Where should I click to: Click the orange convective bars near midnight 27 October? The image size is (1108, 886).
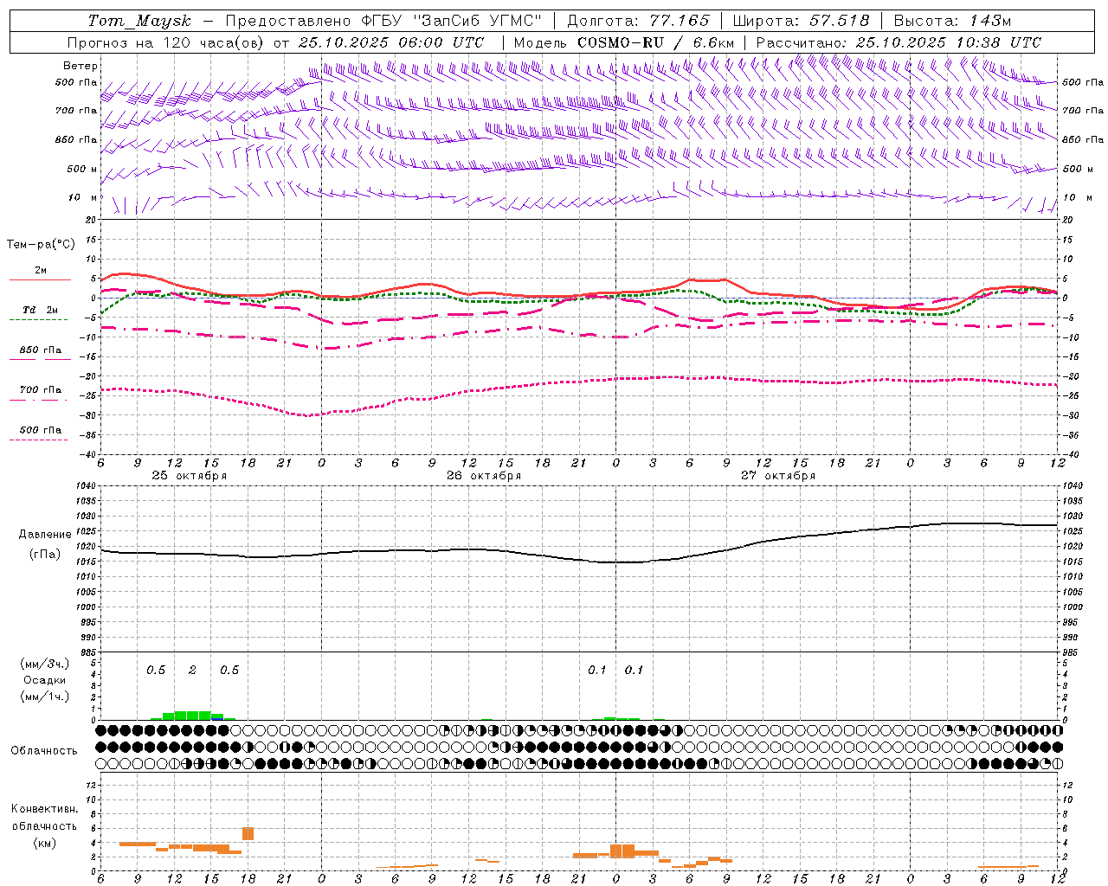coord(622,851)
